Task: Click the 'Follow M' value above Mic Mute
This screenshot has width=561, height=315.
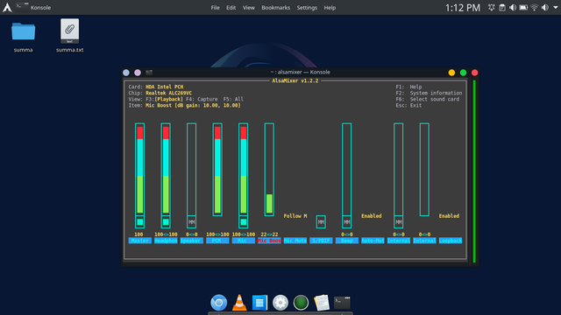Action: [x=295, y=216]
